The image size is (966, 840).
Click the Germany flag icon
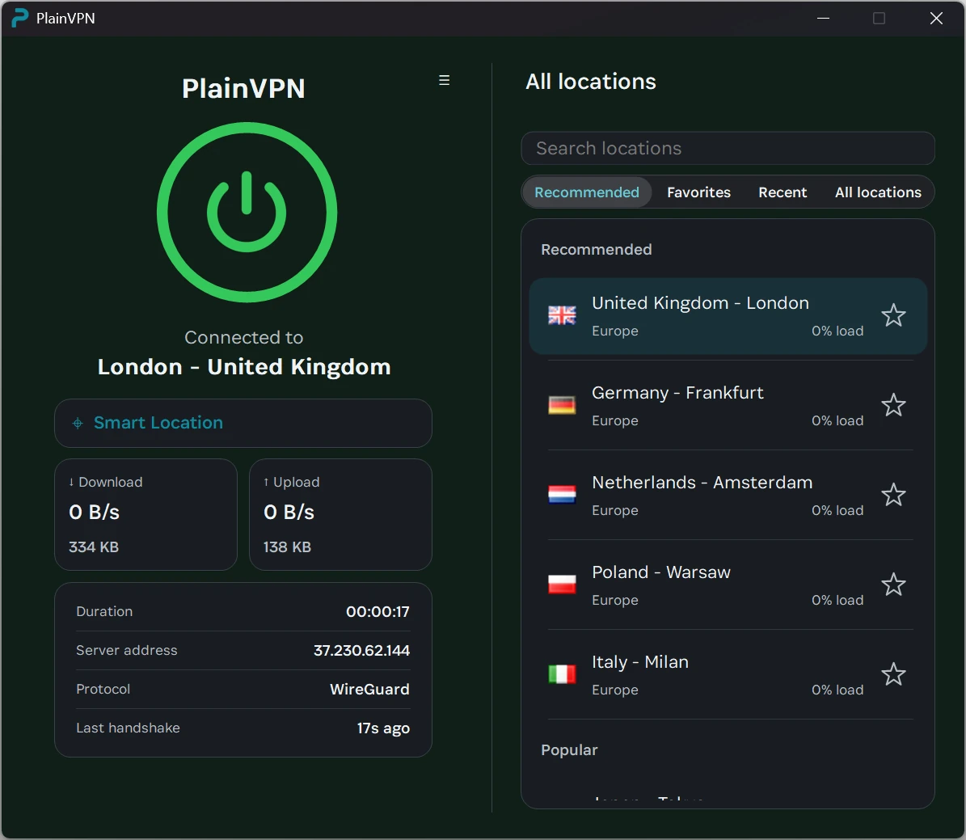tap(562, 405)
